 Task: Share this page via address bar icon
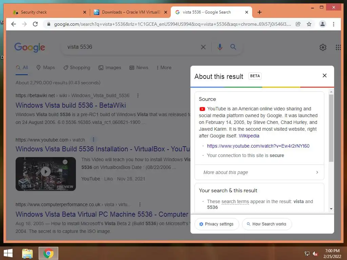(298, 24)
